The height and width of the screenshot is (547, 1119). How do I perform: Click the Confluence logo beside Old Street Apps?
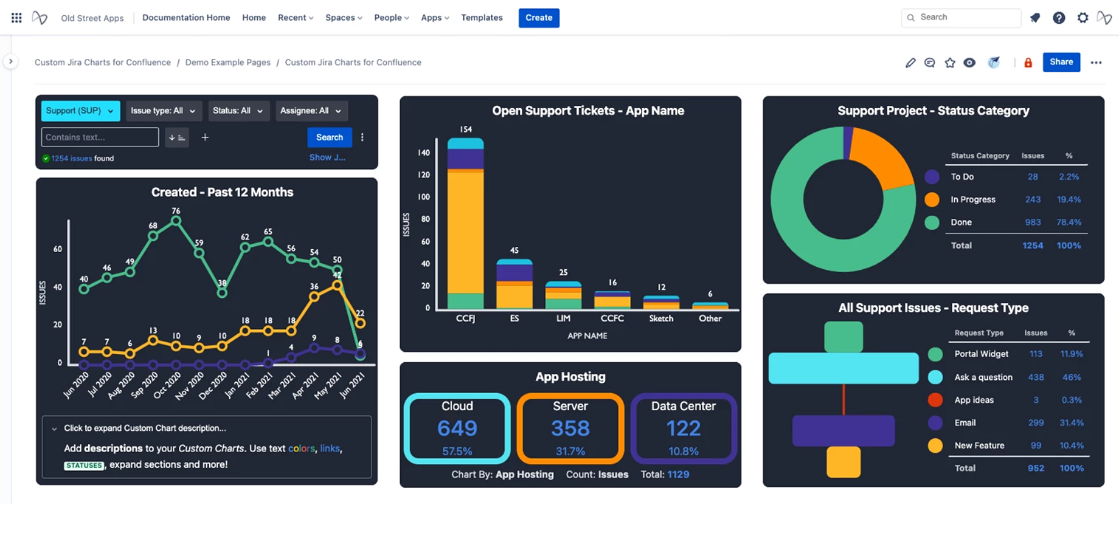click(x=40, y=18)
